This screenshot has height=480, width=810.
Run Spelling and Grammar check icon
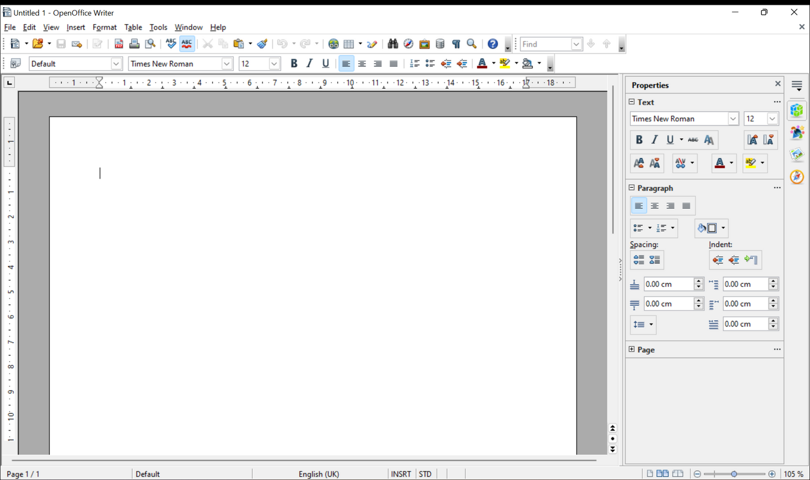[171, 44]
